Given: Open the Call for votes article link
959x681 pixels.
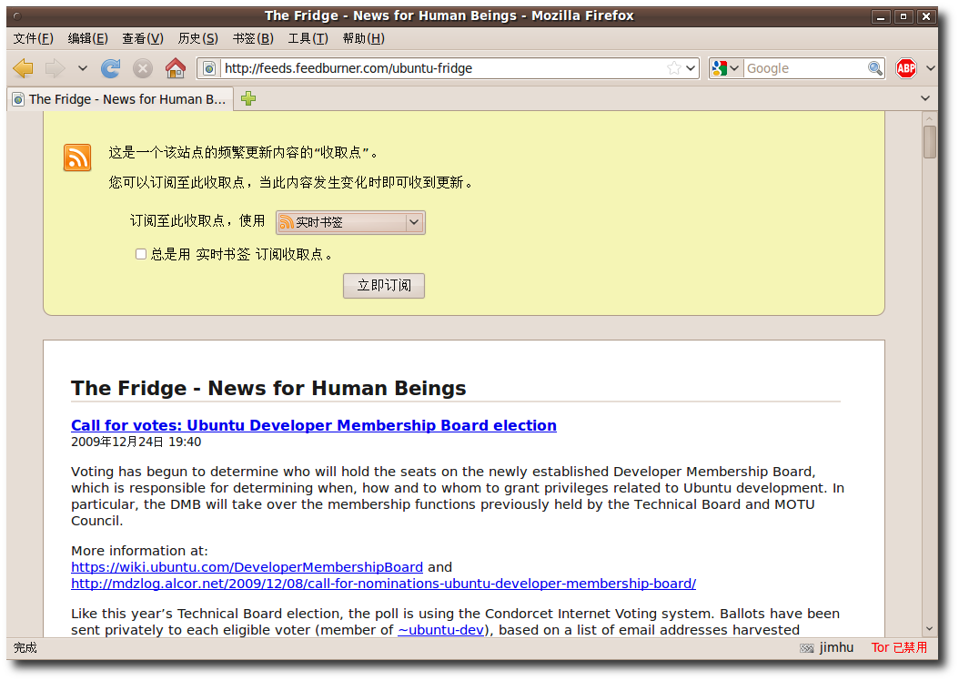Looking at the screenshot, I should (314, 425).
